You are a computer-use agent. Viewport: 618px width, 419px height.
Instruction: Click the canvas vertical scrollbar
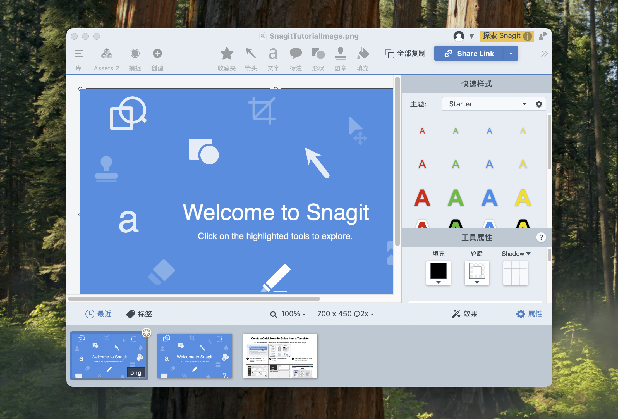click(397, 161)
